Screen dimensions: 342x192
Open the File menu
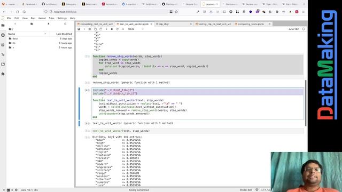coord(9,18)
